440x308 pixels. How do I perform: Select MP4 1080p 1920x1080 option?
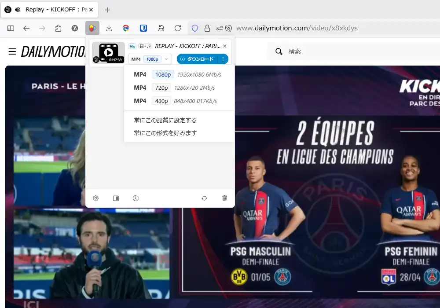(x=179, y=75)
